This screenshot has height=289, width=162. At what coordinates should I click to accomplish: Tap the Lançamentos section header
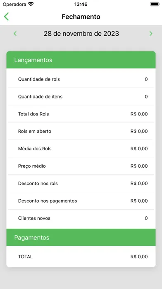pos(81,60)
